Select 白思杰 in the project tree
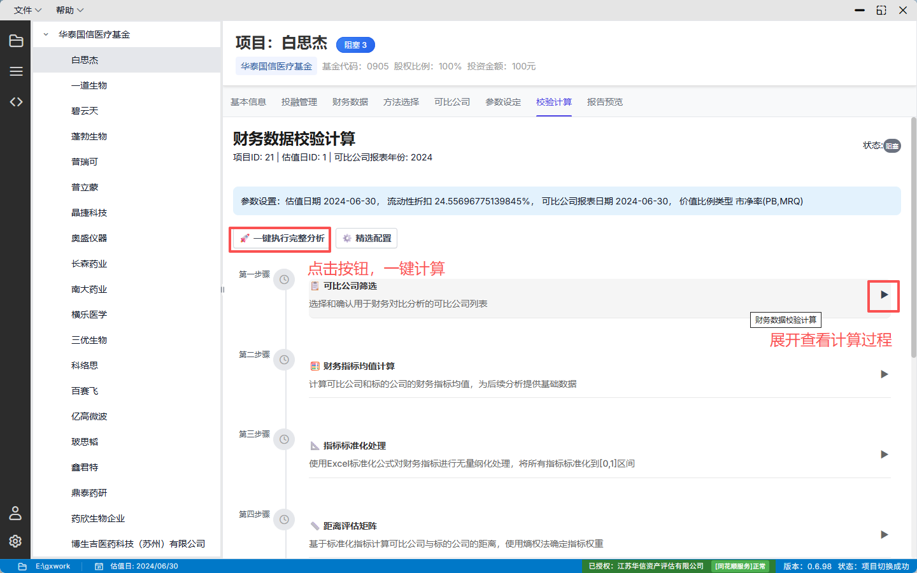 coord(126,60)
